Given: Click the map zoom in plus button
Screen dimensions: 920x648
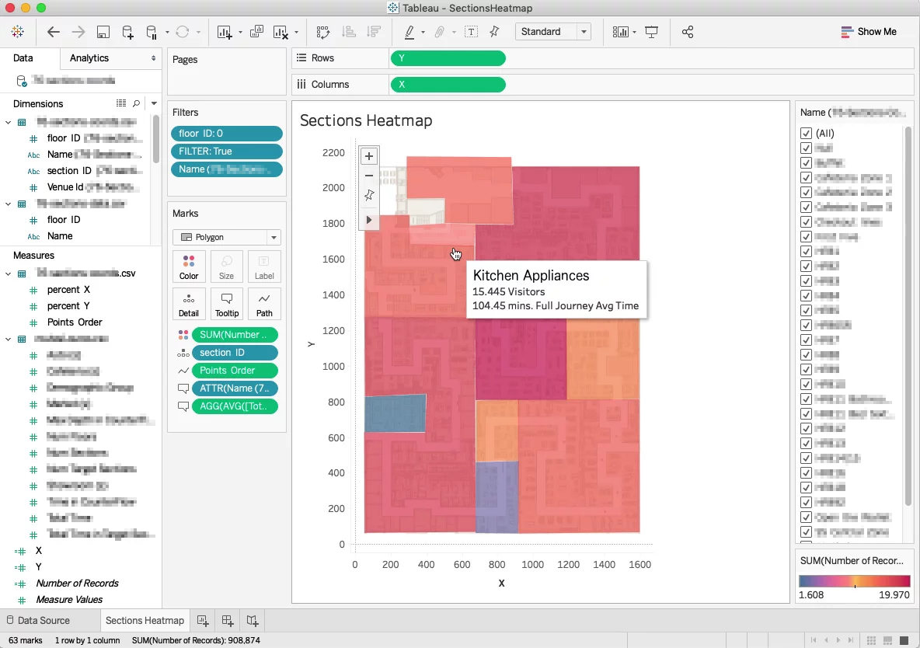Looking at the screenshot, I should (x=369, y=156).
